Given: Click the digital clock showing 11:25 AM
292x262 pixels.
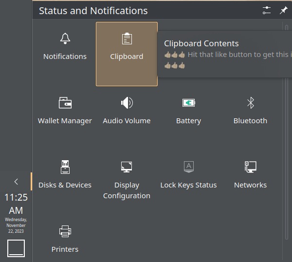Looking at the screenshot, I should tap(16, 204).
